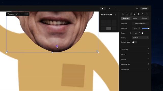Image resolution: width=163 pixels, height=91 pixels.
Task: Expand the Blend Mode section
Action: tap(135, 69)
